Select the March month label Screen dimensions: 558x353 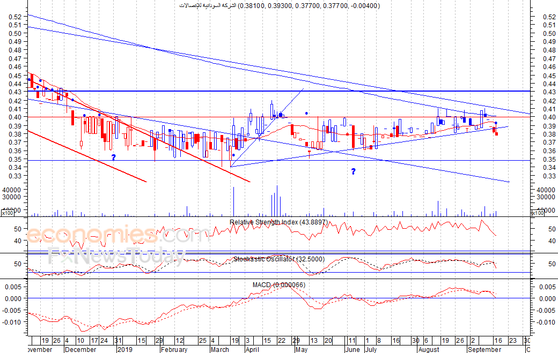[219, 349]
